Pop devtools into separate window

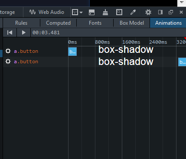pos(171,12)
